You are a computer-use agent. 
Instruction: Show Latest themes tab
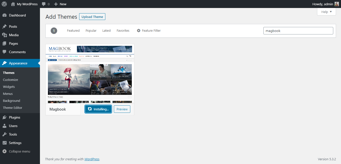coord(107,30)
